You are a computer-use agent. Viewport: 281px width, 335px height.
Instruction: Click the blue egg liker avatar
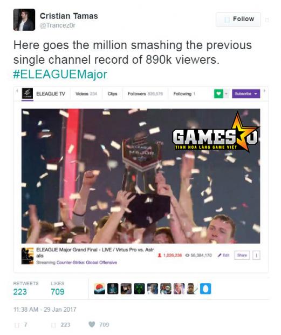205,289
